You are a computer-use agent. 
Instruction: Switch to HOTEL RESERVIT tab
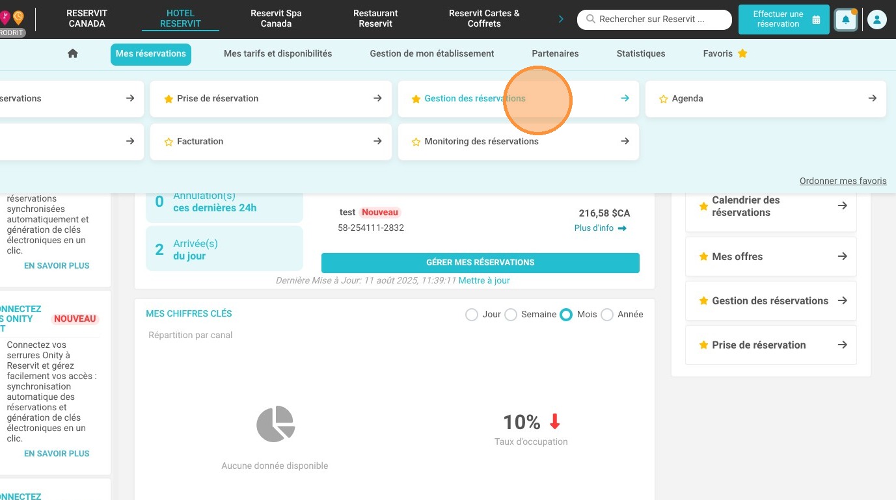coord(180,18)
